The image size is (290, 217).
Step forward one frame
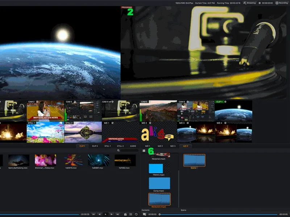point(112,214)
